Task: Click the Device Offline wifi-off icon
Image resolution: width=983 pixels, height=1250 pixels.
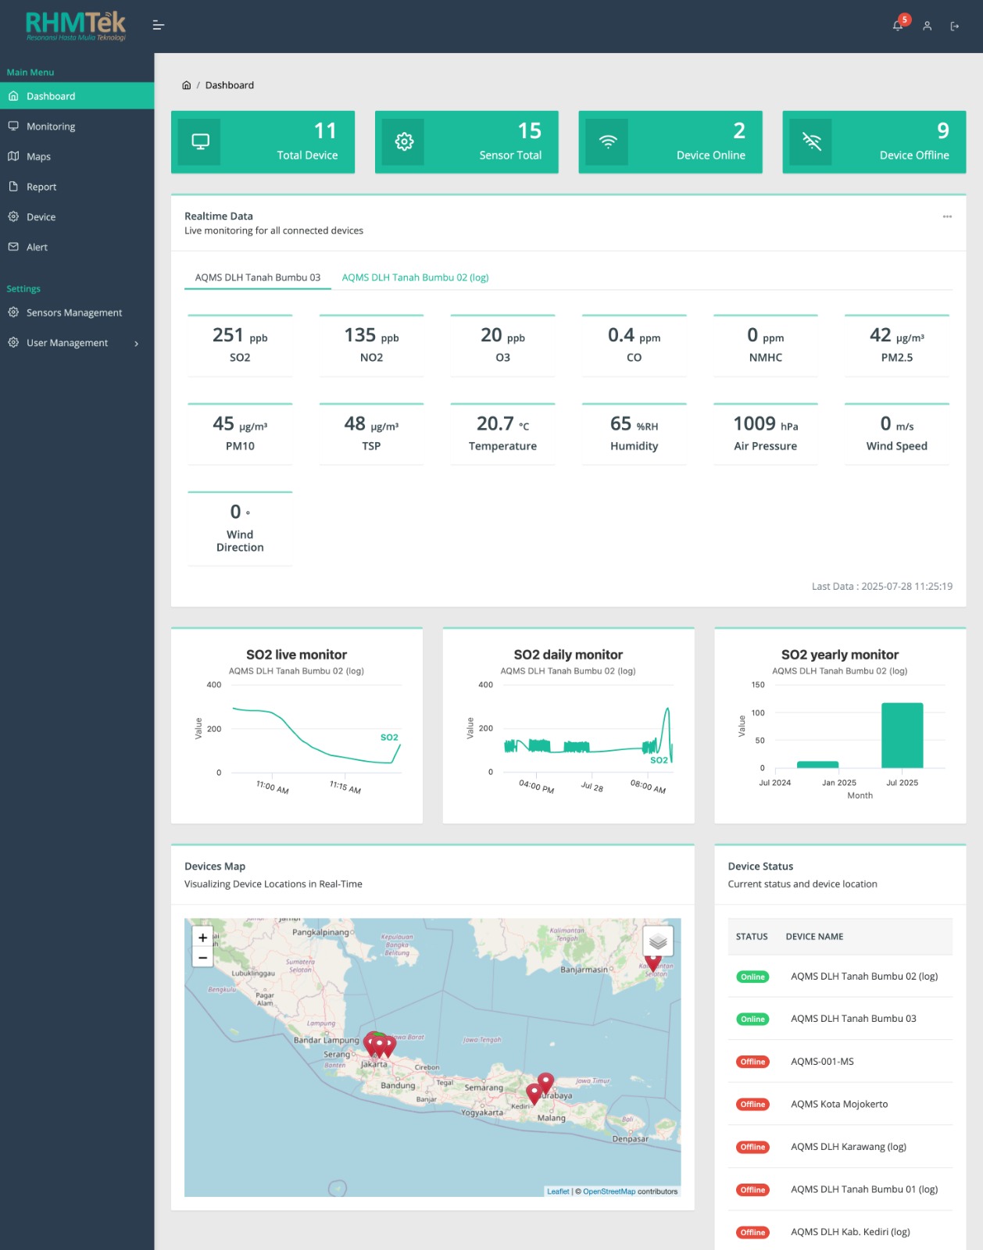Action: click(811, 141)
